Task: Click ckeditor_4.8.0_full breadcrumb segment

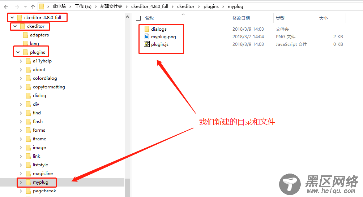Action: click(x=150, y=6)
